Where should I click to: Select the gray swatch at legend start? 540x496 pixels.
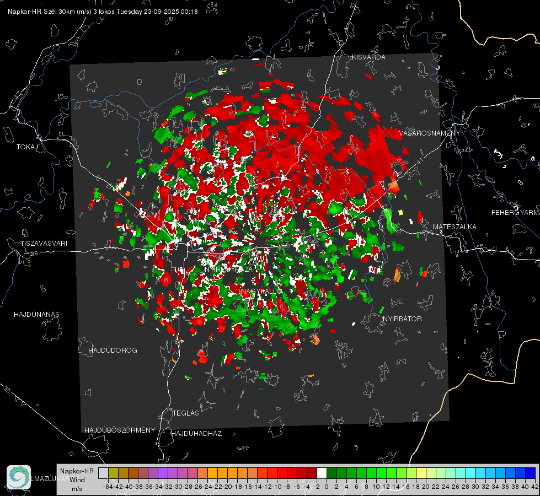point(103,473)
